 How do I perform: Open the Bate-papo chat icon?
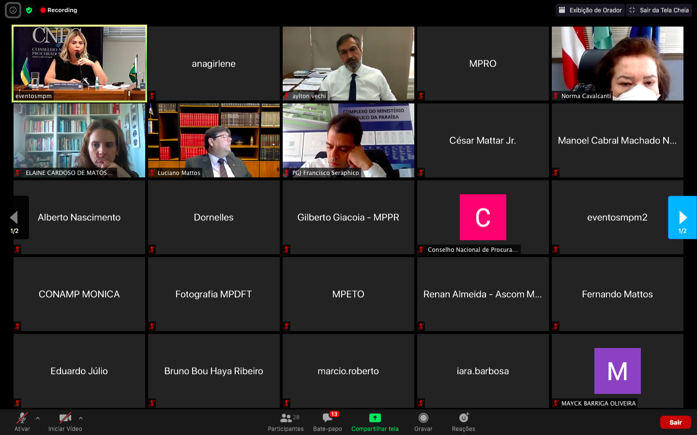click(x=328, y=419)
